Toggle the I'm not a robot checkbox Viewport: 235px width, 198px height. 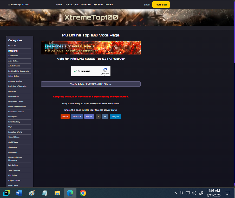point(75,71)
